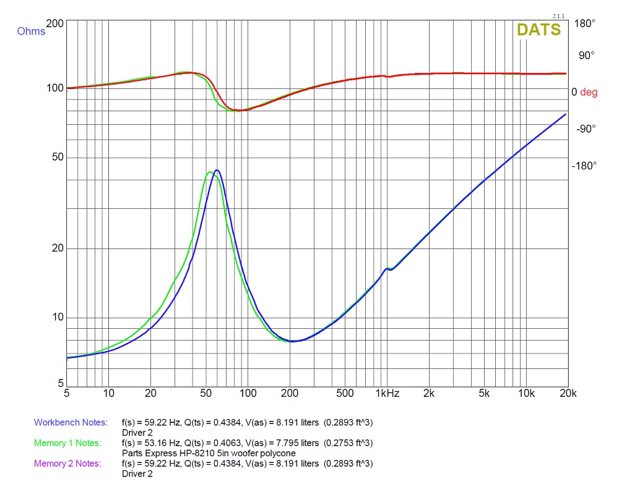
Task: Click the 100 Ohms axis value
Action: 55,88
